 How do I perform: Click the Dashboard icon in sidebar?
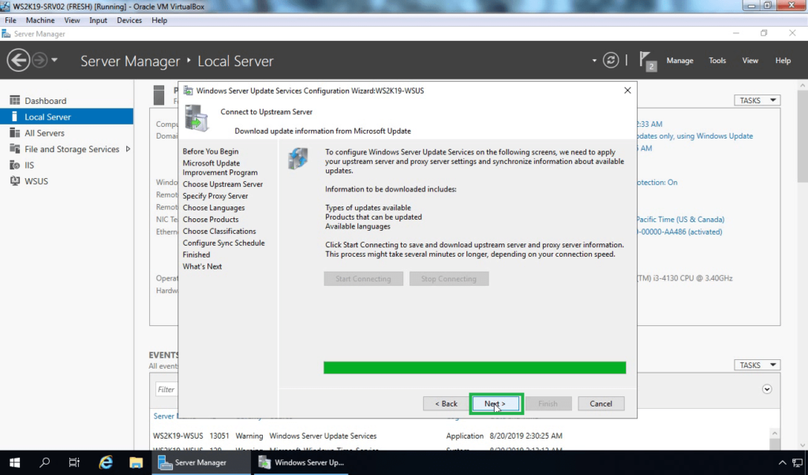pos(14,100)
